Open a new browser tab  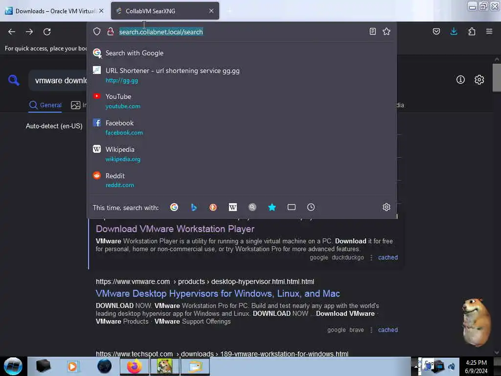pos(229,11)
